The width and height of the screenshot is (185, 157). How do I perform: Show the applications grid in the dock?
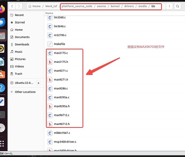pyautogui.click(x=2, y=144)
